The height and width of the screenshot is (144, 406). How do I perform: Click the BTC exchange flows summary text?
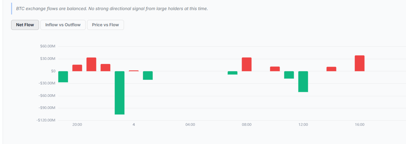(x=112, y=8)
